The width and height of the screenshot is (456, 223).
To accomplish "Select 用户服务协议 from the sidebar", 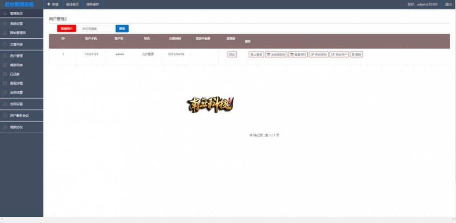I will click(19, 115).
